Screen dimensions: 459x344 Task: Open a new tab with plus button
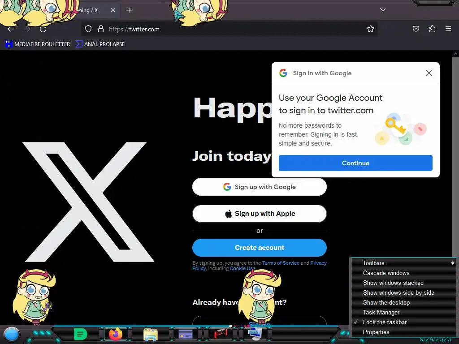coord(130,10)
